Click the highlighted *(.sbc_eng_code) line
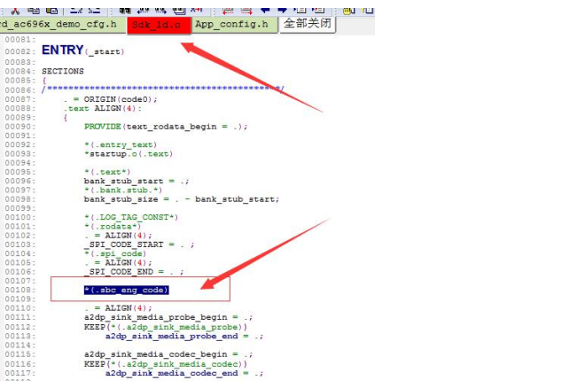The height and width of the screenshot is (388, 585). coord(127,290)
